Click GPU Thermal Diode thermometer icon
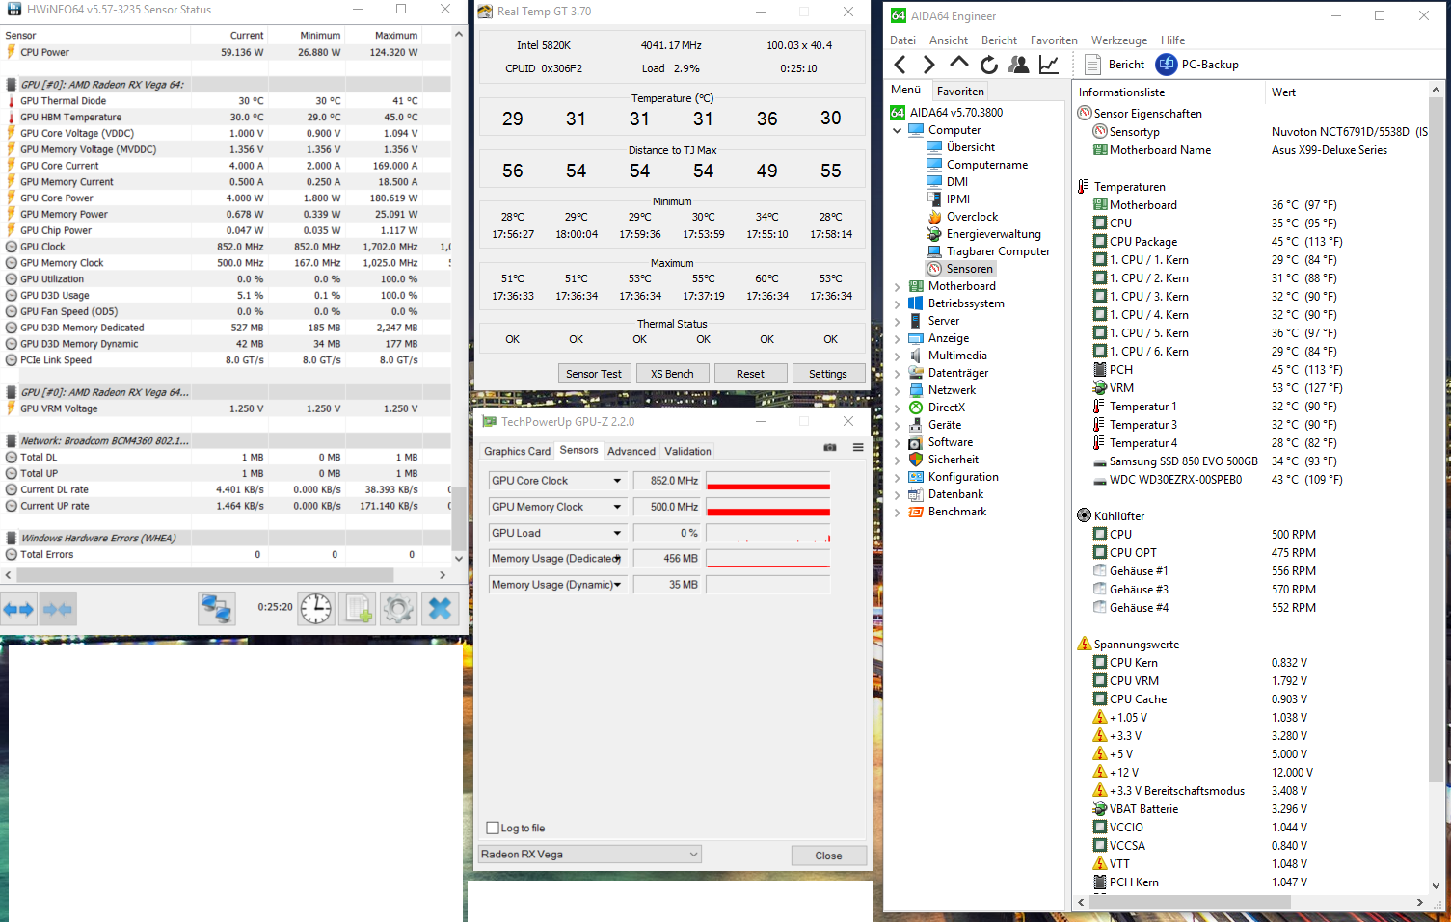The width and height of the screenshot is (1451, 922). click(x=12, y=101)
